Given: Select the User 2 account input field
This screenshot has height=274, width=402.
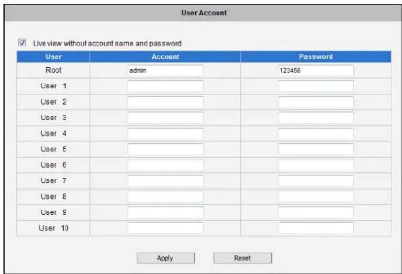Looking at the screenshot, I should click(x=165, y=102).
